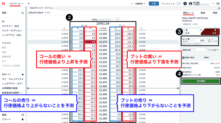Image resolution: width=221 pixels, height=123 pixels.
Task: Go to the next expiry date arrow
Action: tap(118, 19)
